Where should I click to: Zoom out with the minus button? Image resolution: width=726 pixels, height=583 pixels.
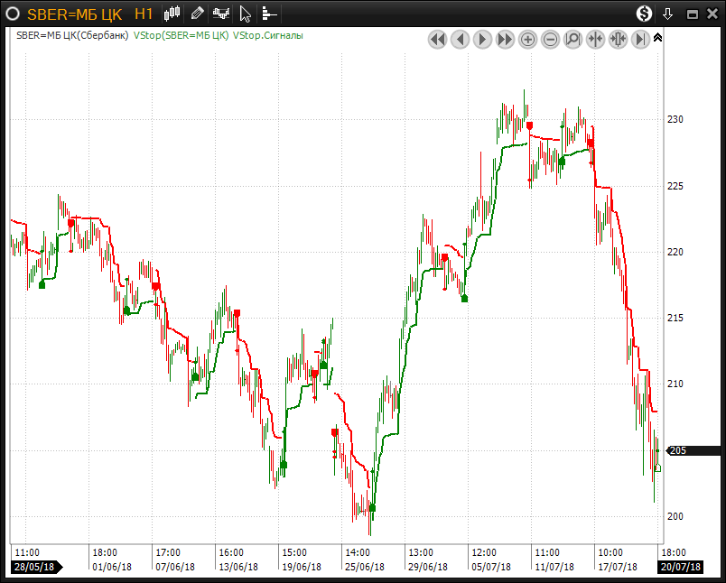click(551, 39)
